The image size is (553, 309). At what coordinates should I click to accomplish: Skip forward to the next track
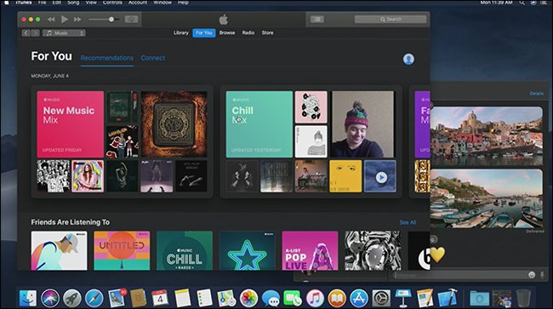pos(77,20)
